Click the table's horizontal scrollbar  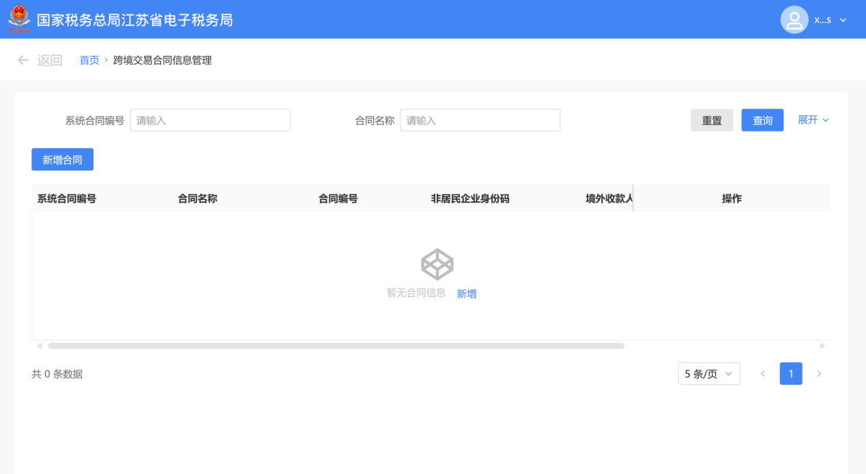tap(336, 346)
